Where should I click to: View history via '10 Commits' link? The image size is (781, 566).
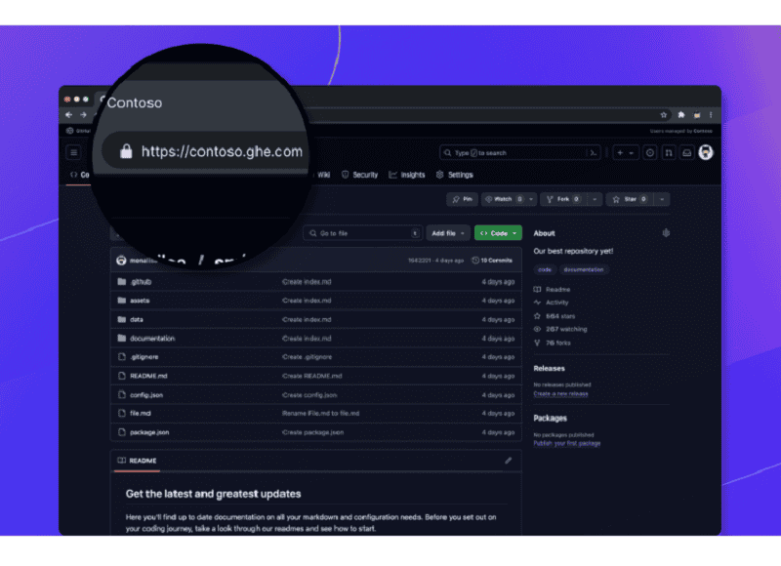click(x=492, y=261)
